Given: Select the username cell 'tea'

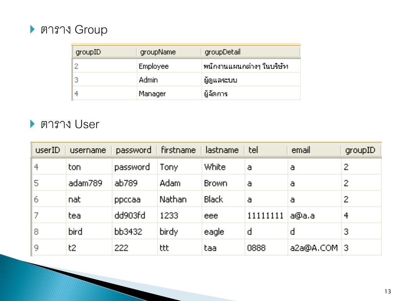Looking at the screenshot, I should pyautogui.click(x=89, y=215).
